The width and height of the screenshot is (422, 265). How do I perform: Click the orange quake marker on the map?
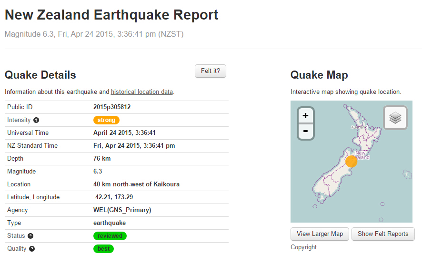[351, 162]
